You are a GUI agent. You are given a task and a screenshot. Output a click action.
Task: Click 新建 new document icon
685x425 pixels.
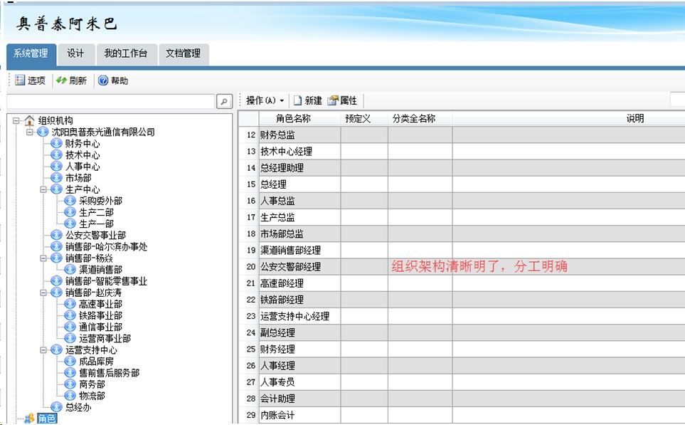(298, 100)
